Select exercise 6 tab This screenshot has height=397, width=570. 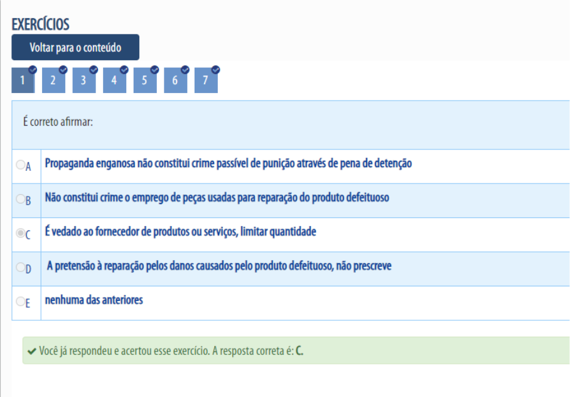[x=175, y=81]
